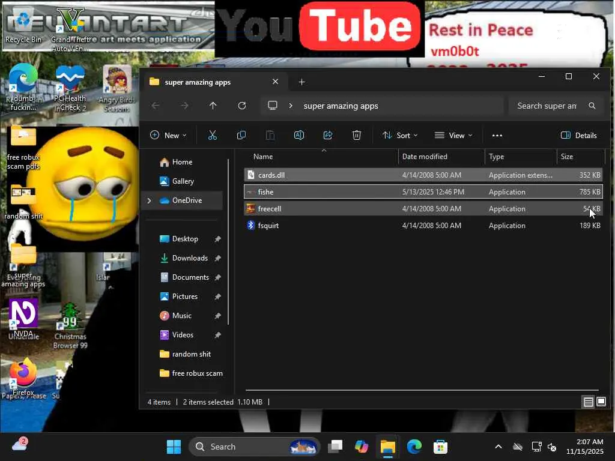Select Angry Birds Seasons desktop icon
The height and width of the screenshot is (461, 615).
[x=117, y=89]
